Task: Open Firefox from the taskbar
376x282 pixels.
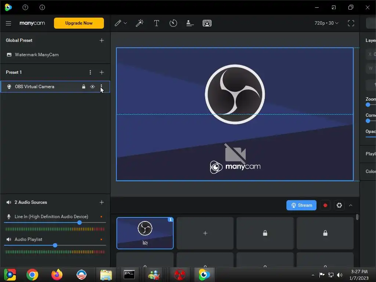Action: coord(57,275)
